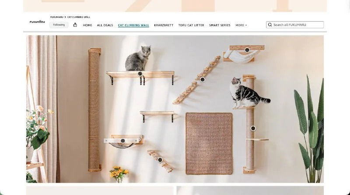Click the FUKUMARU brand logo
Image resolution: width=350 pixels, height=195 pixels.
(37, 22)
